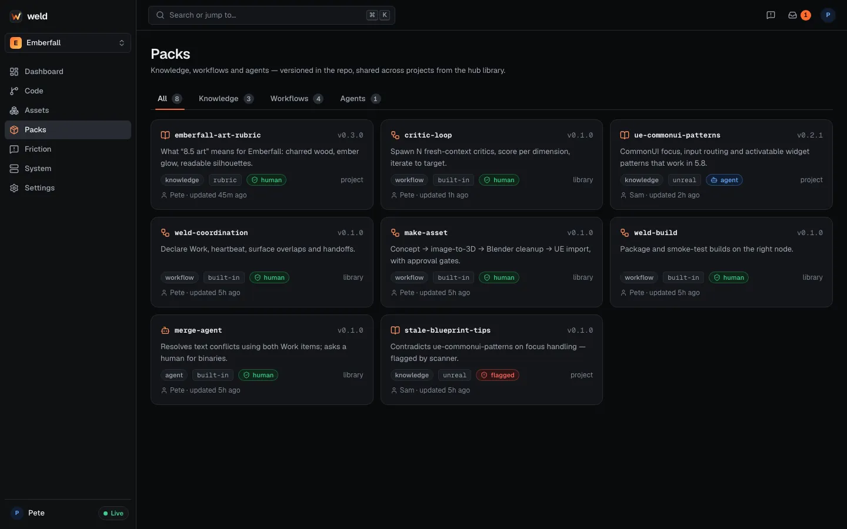Click the P user avatar in header
Viewport: 847px width, 529px height.
(x=828, y=15)
